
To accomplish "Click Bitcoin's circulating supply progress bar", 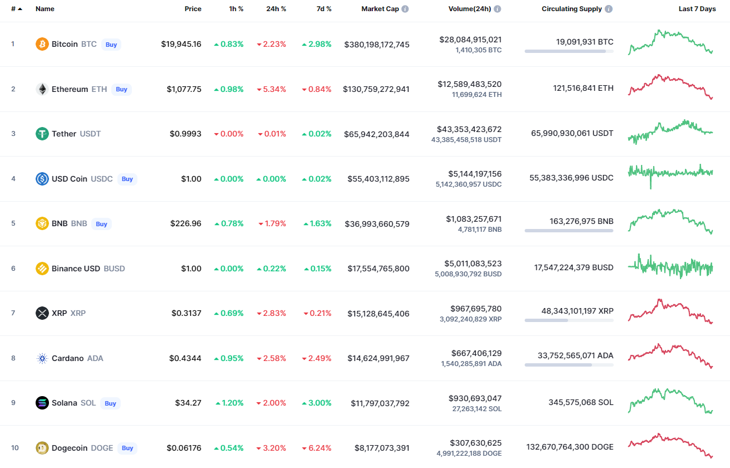I will pyautogui.click(x=569, y=51).
